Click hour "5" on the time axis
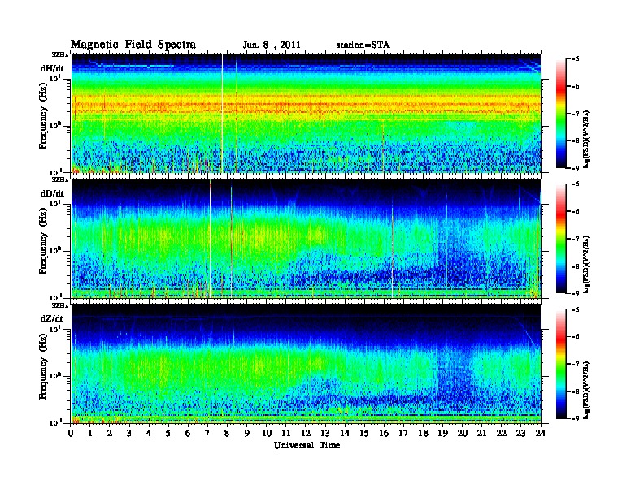Screen dimensions: 644x497 click(x=168, y=434)
